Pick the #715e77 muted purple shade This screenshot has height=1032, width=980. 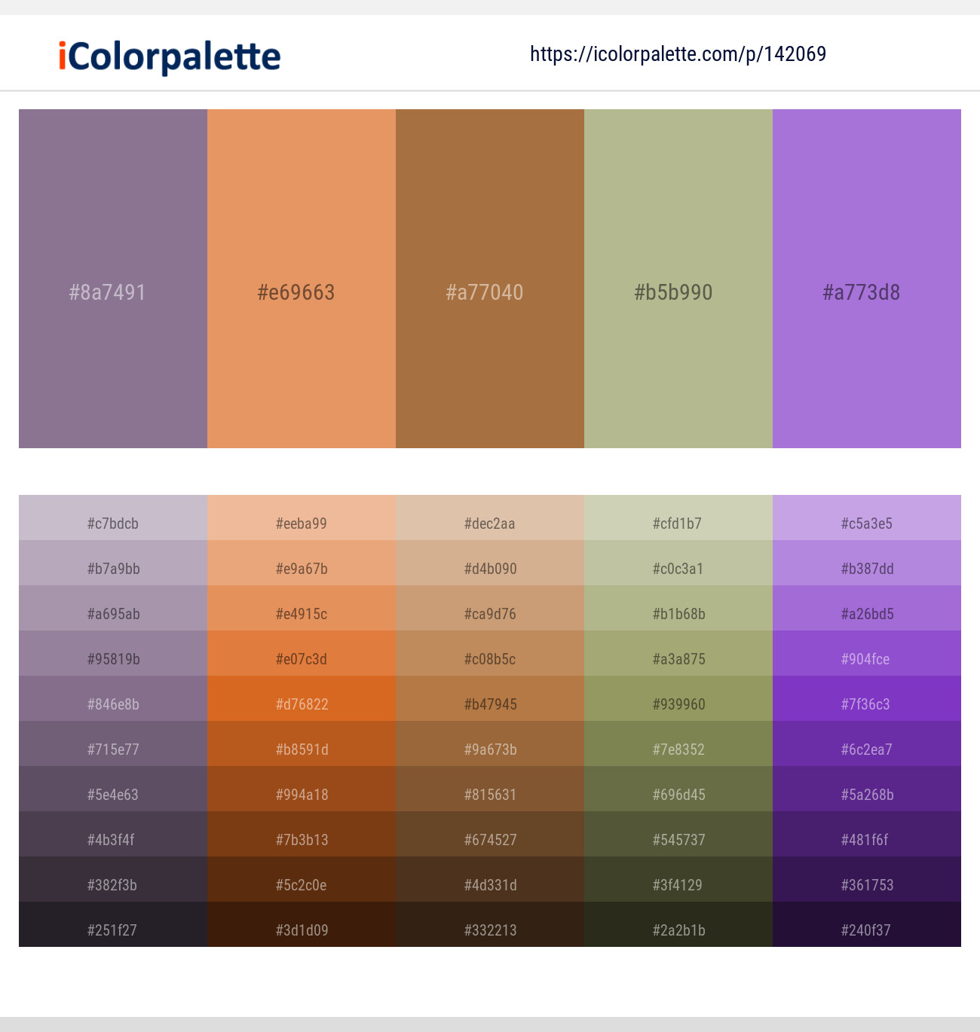click(113, 743)
